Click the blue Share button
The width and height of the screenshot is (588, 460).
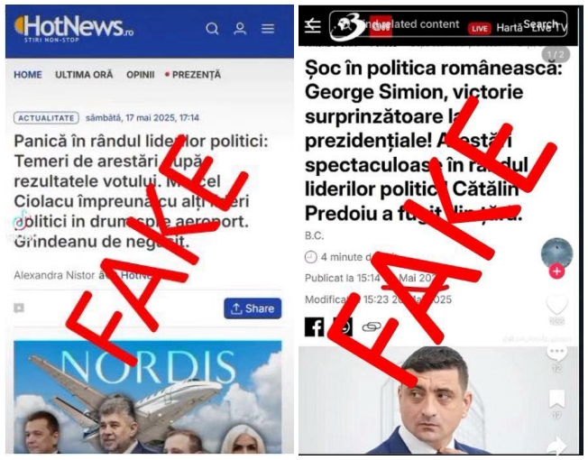(253, 308)
